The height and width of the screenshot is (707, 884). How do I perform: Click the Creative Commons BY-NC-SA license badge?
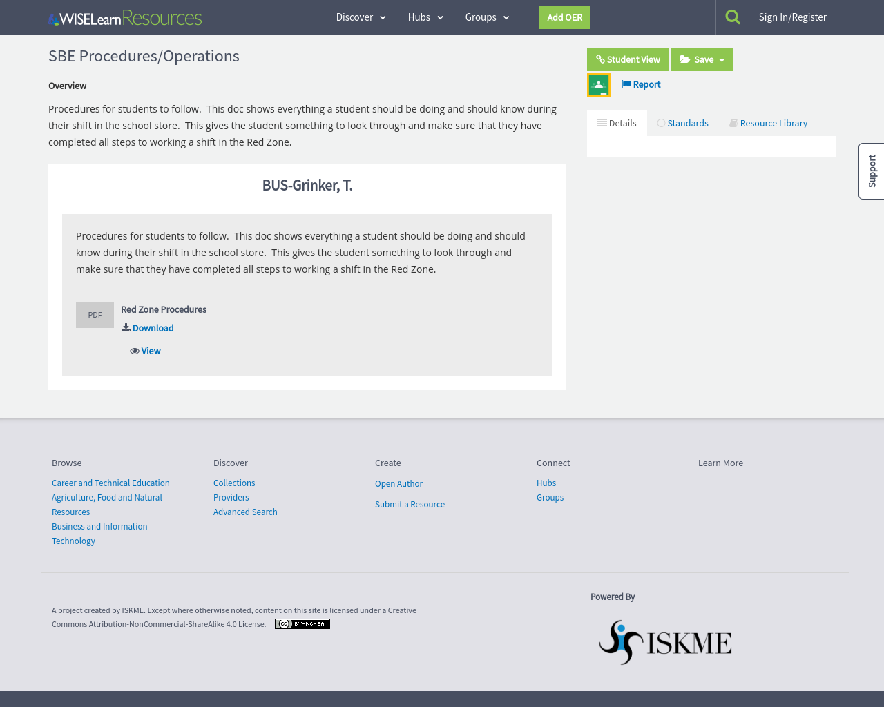click(x=302, y=622)
